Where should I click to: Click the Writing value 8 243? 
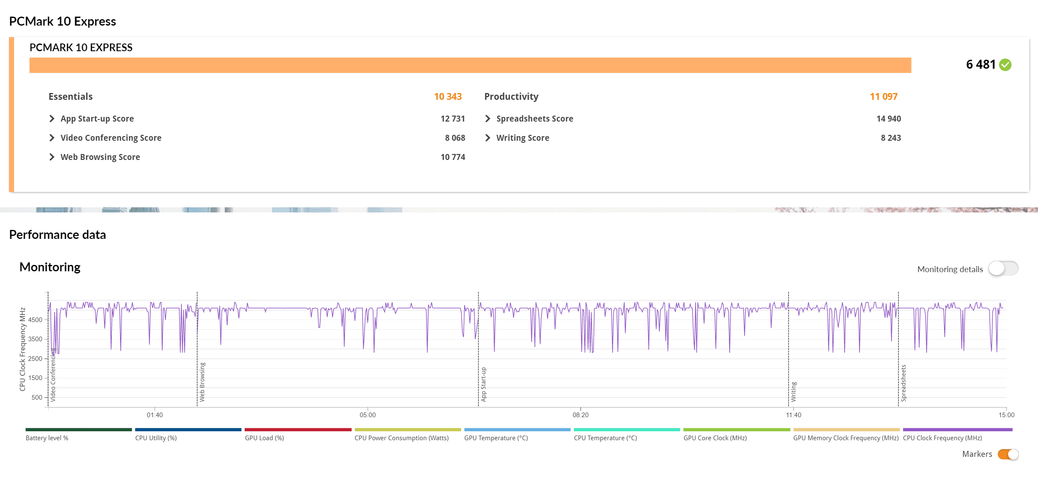click(891, 138)
